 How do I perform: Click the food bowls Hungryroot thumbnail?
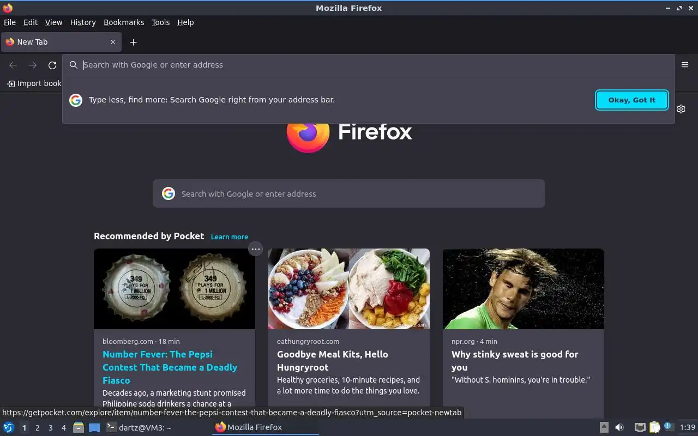(349, 289)
